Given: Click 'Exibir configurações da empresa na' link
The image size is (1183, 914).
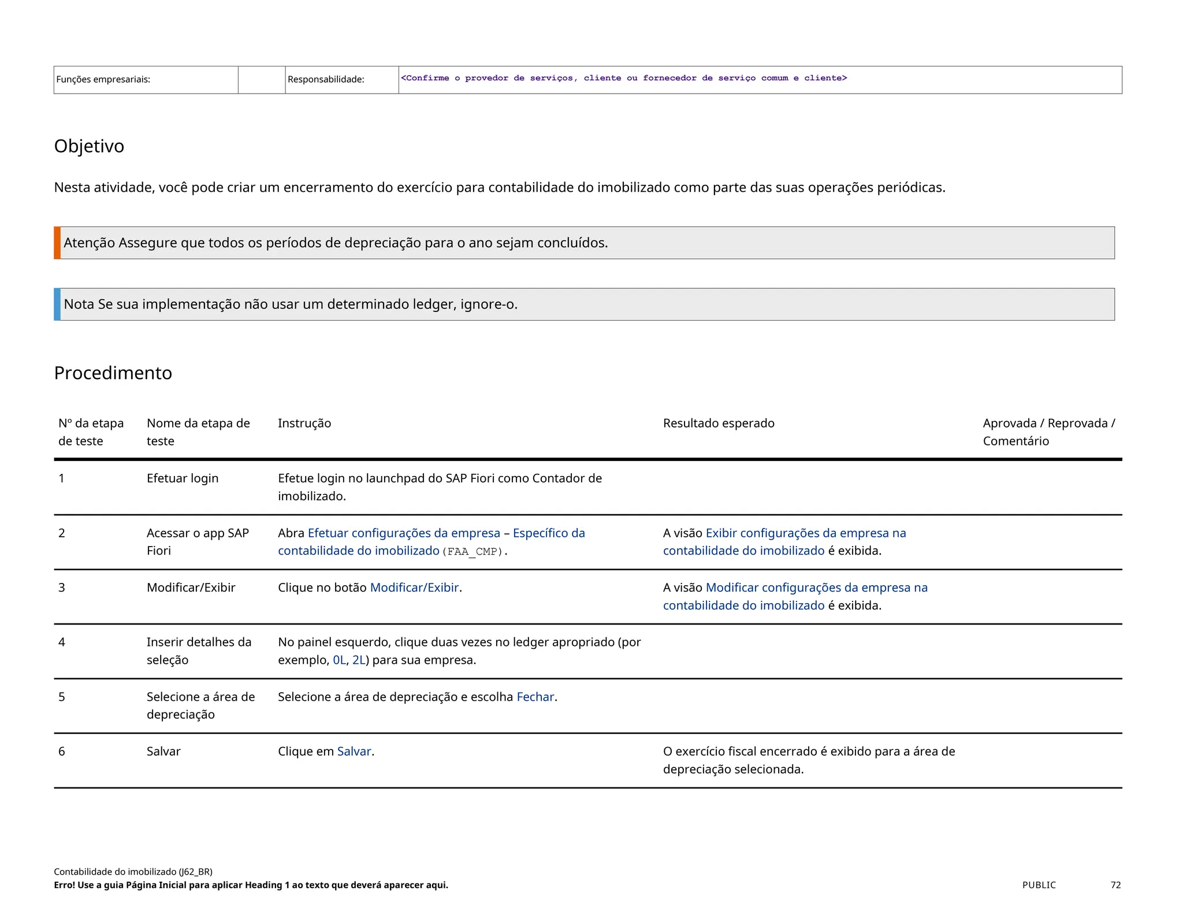Looking at the screenshot, I should click(805, 533).
